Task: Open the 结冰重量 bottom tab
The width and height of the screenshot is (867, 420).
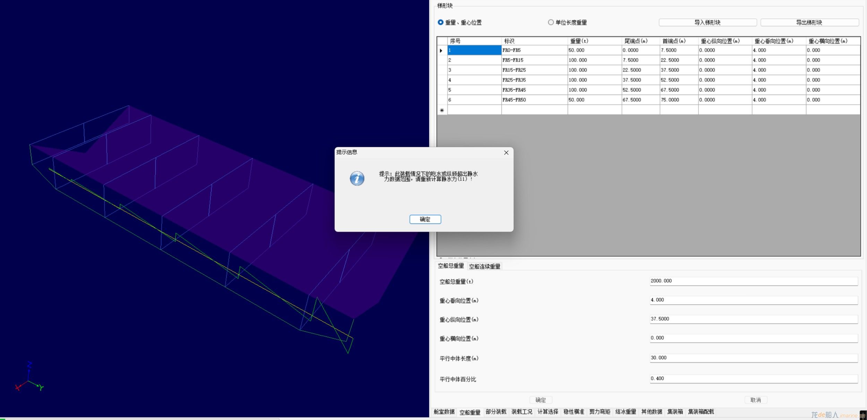Action: [626, 412]
